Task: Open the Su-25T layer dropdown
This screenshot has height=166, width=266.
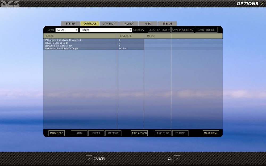Action: click(x=67, y=30)
